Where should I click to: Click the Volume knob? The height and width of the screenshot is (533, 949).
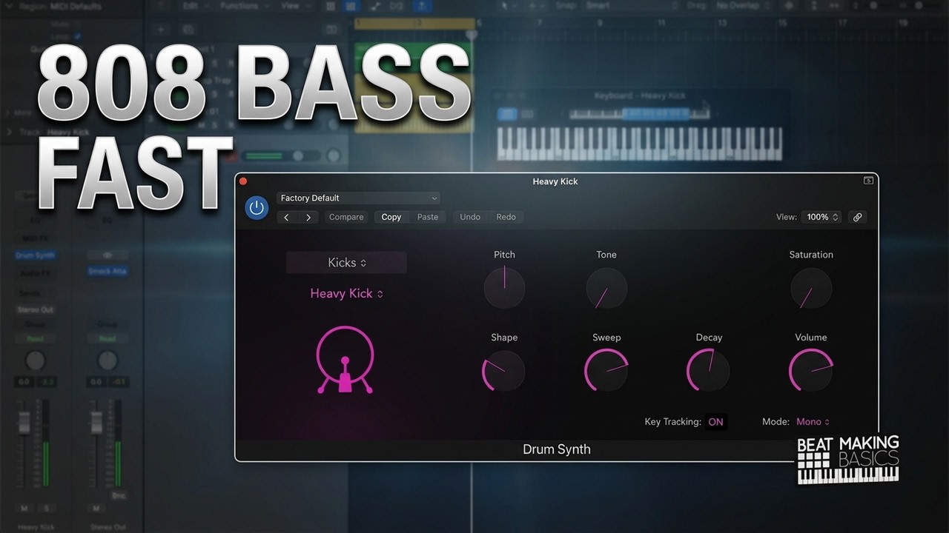click(x=811, y=371)
